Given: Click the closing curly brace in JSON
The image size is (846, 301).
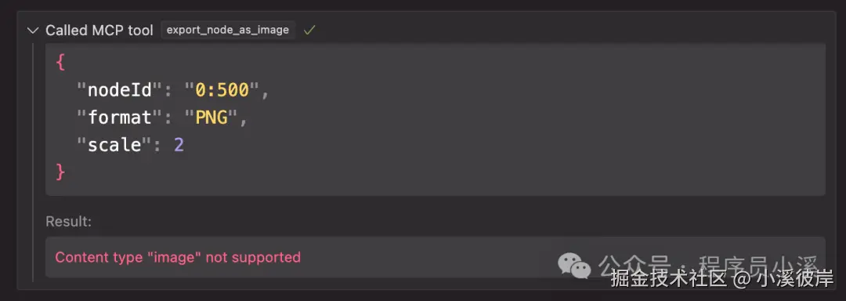Looking at the screenshot, I should coord(60,172).
